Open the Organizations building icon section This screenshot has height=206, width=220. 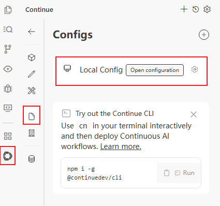pyautogui.click(x=32, y=133)
